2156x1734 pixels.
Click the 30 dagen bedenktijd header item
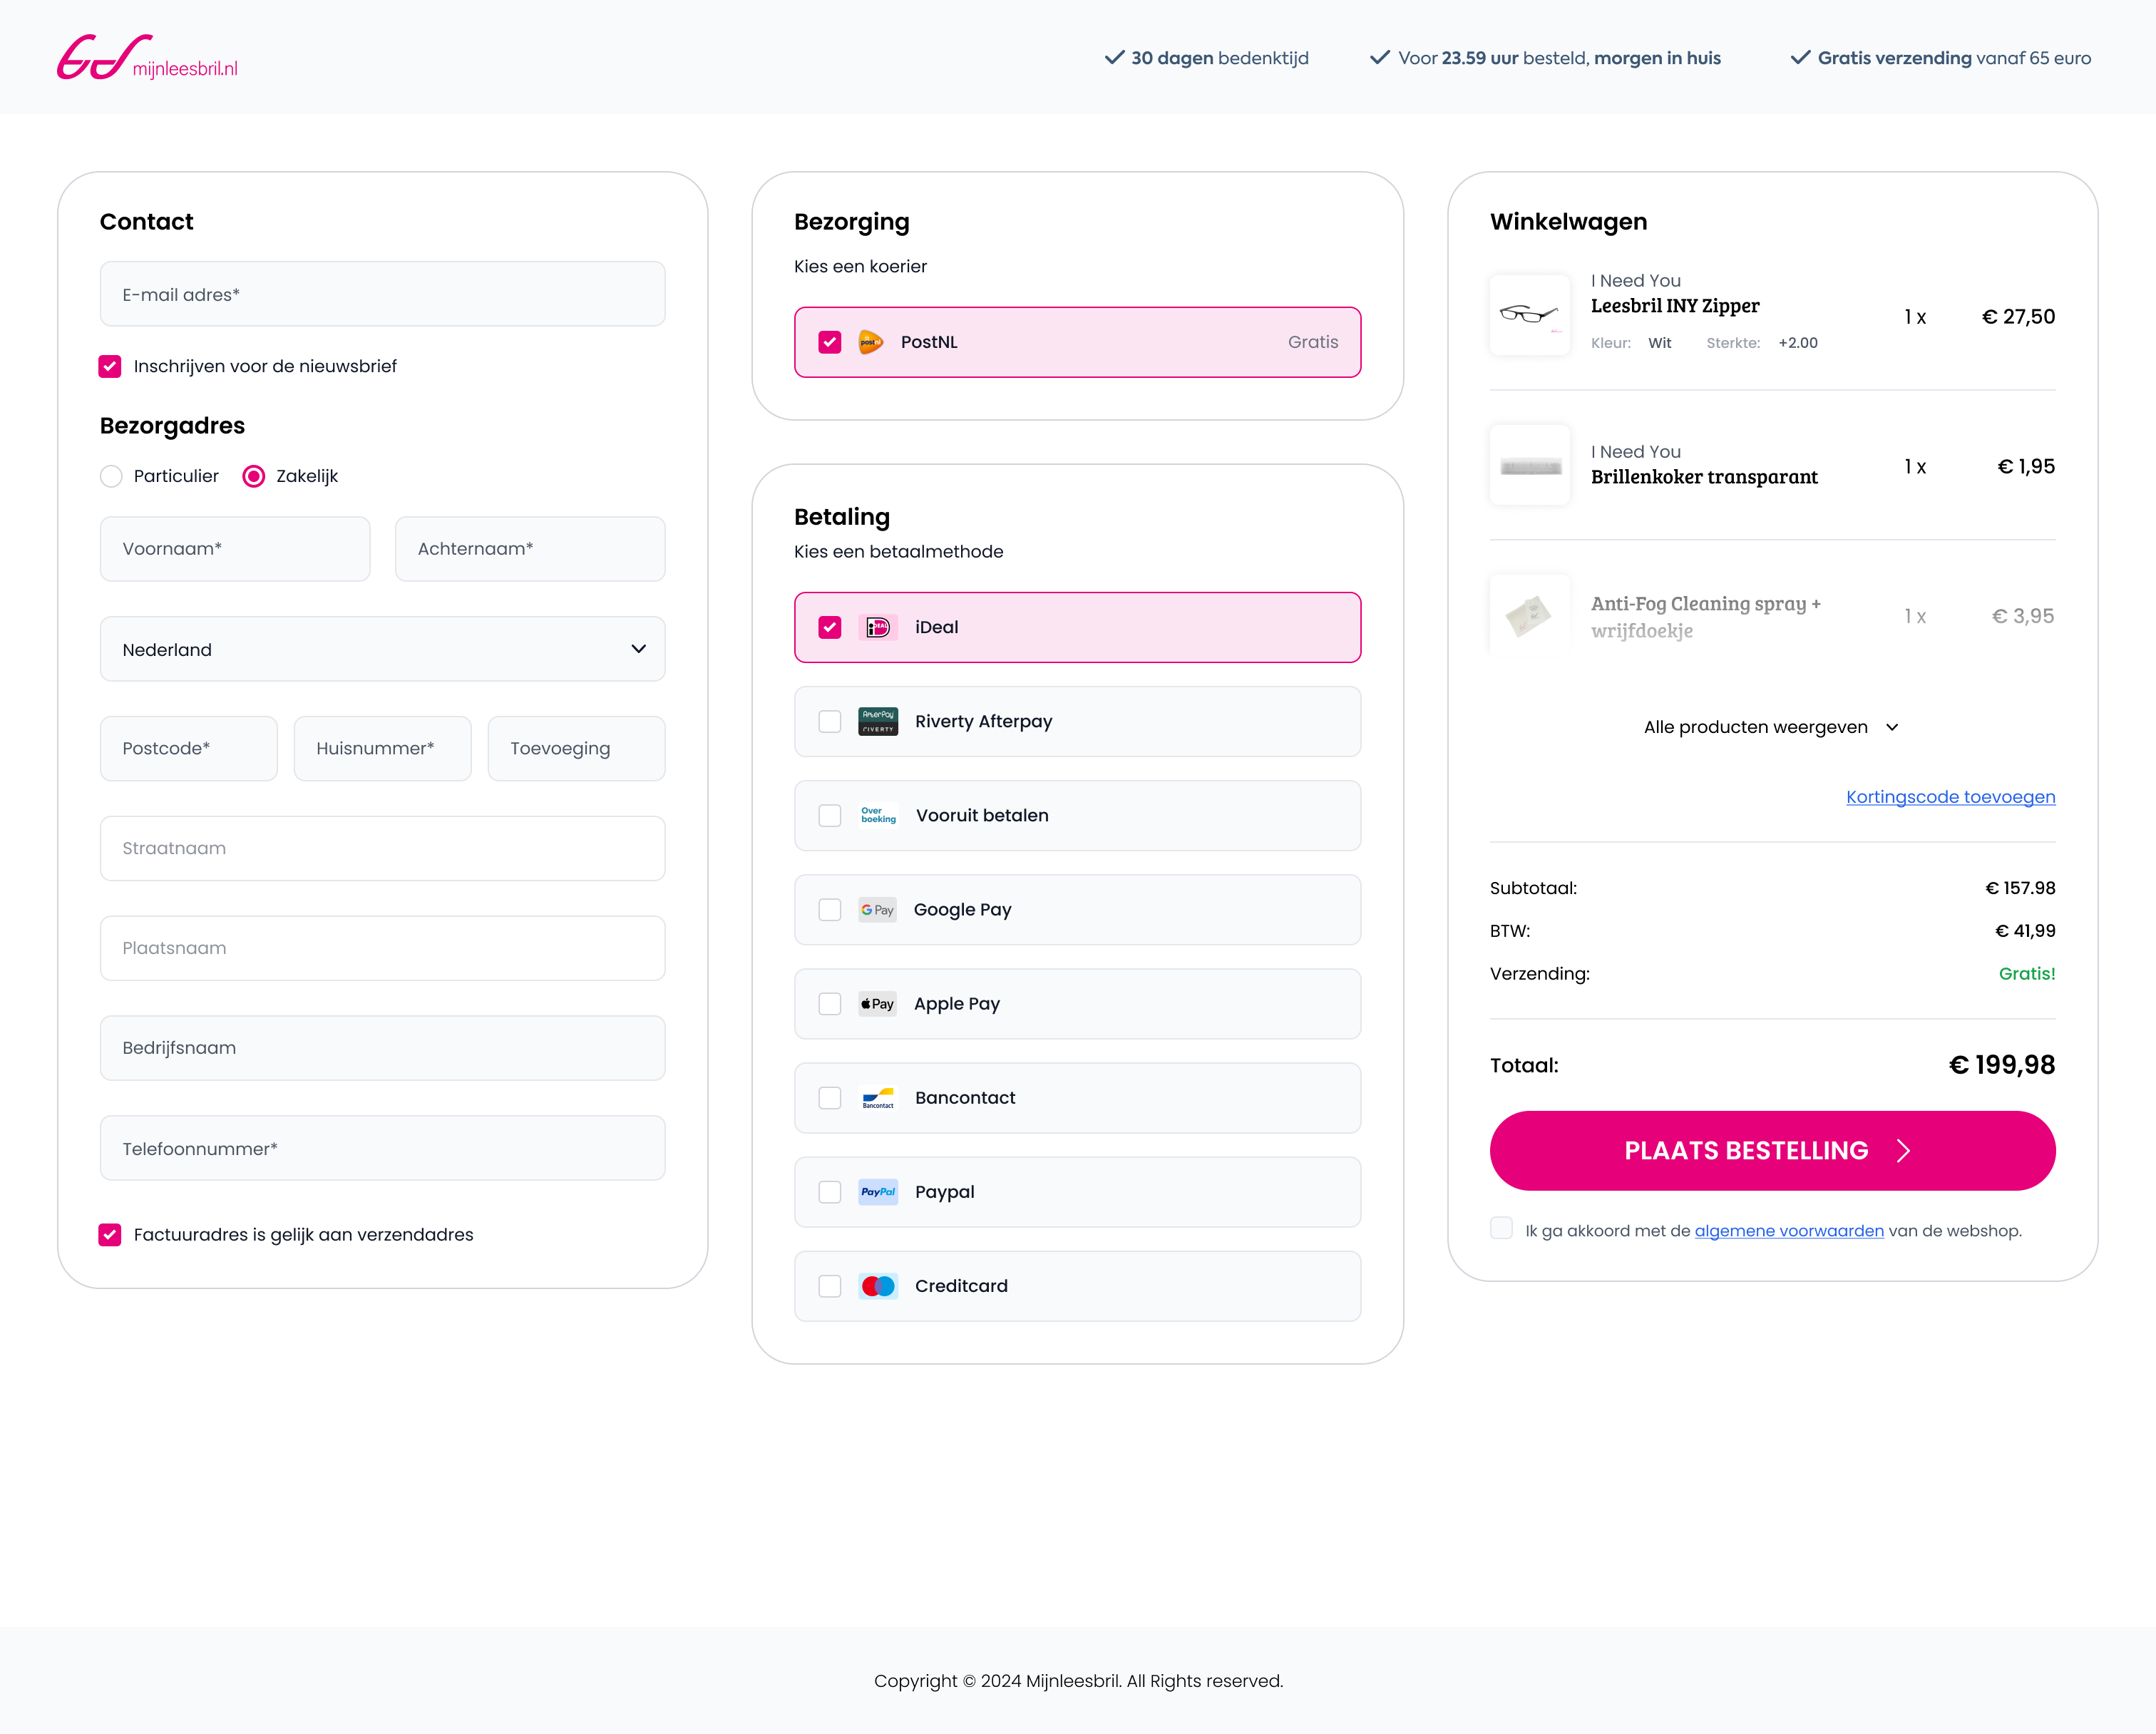click(1206, 57)
